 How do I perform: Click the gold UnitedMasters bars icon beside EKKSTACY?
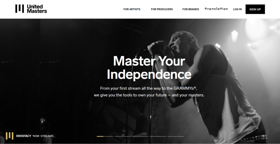click(10, 136)
